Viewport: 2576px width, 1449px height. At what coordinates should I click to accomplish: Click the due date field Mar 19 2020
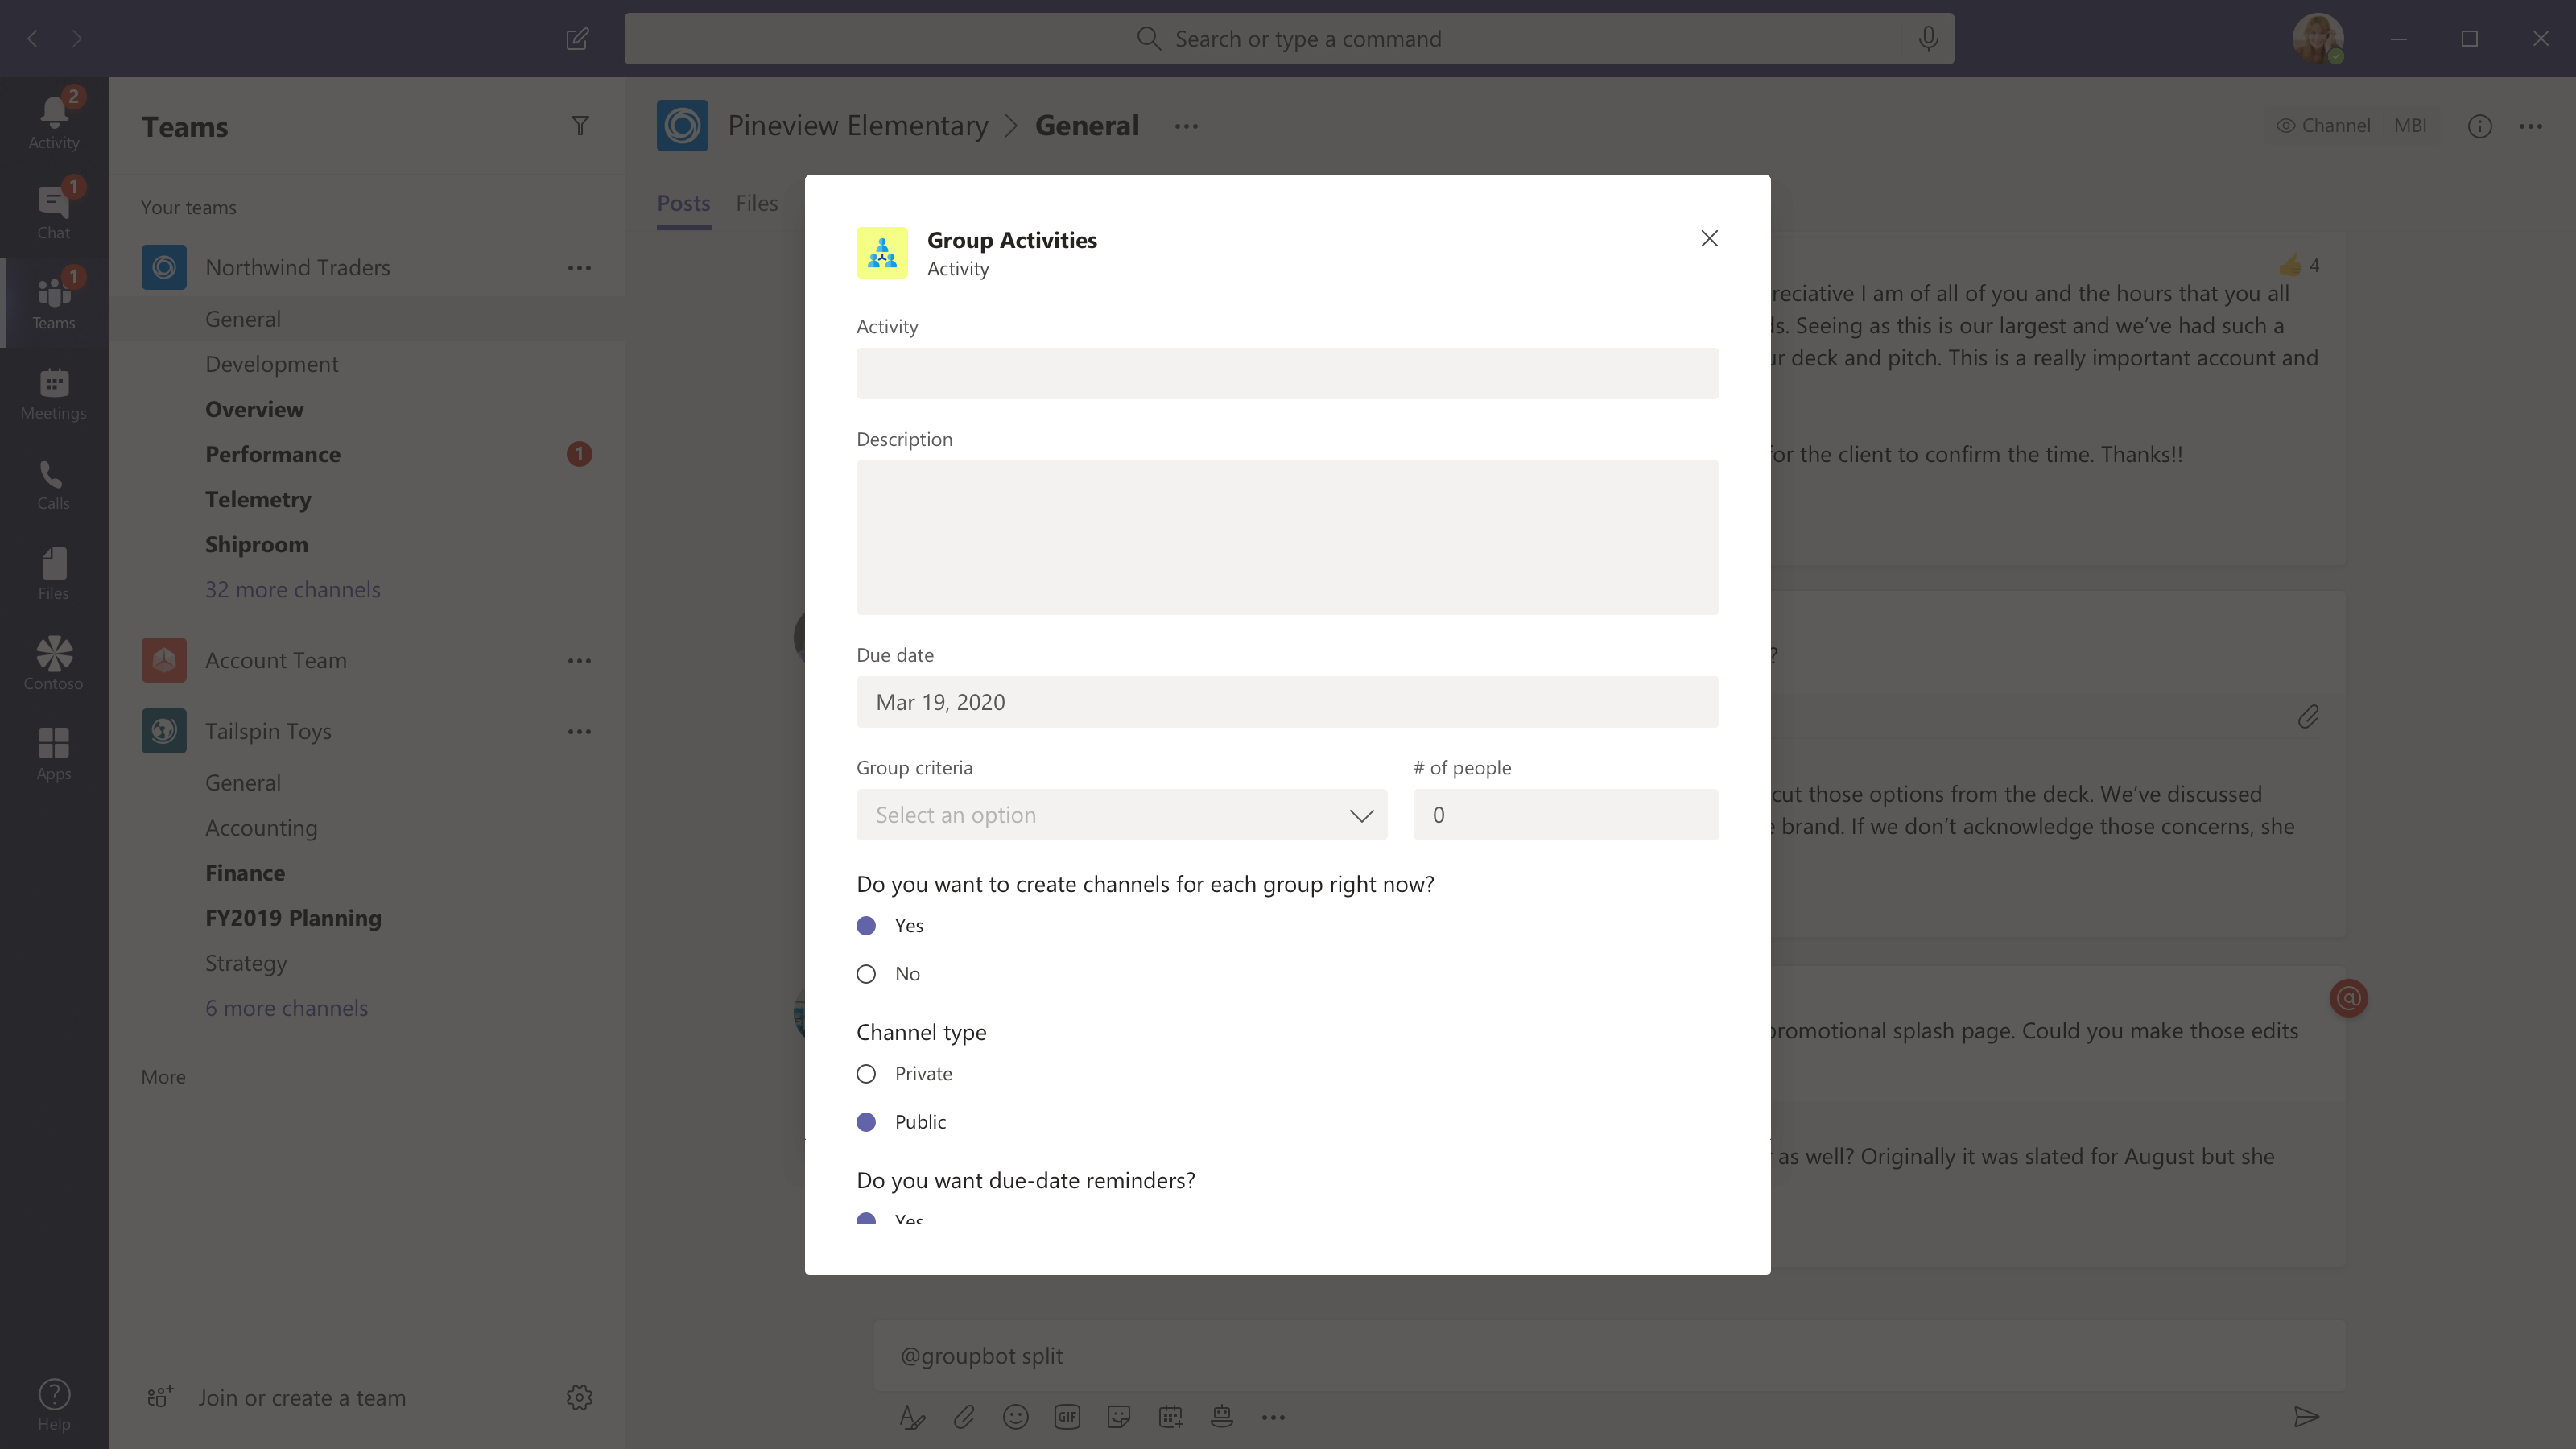tap(1288, 700)
